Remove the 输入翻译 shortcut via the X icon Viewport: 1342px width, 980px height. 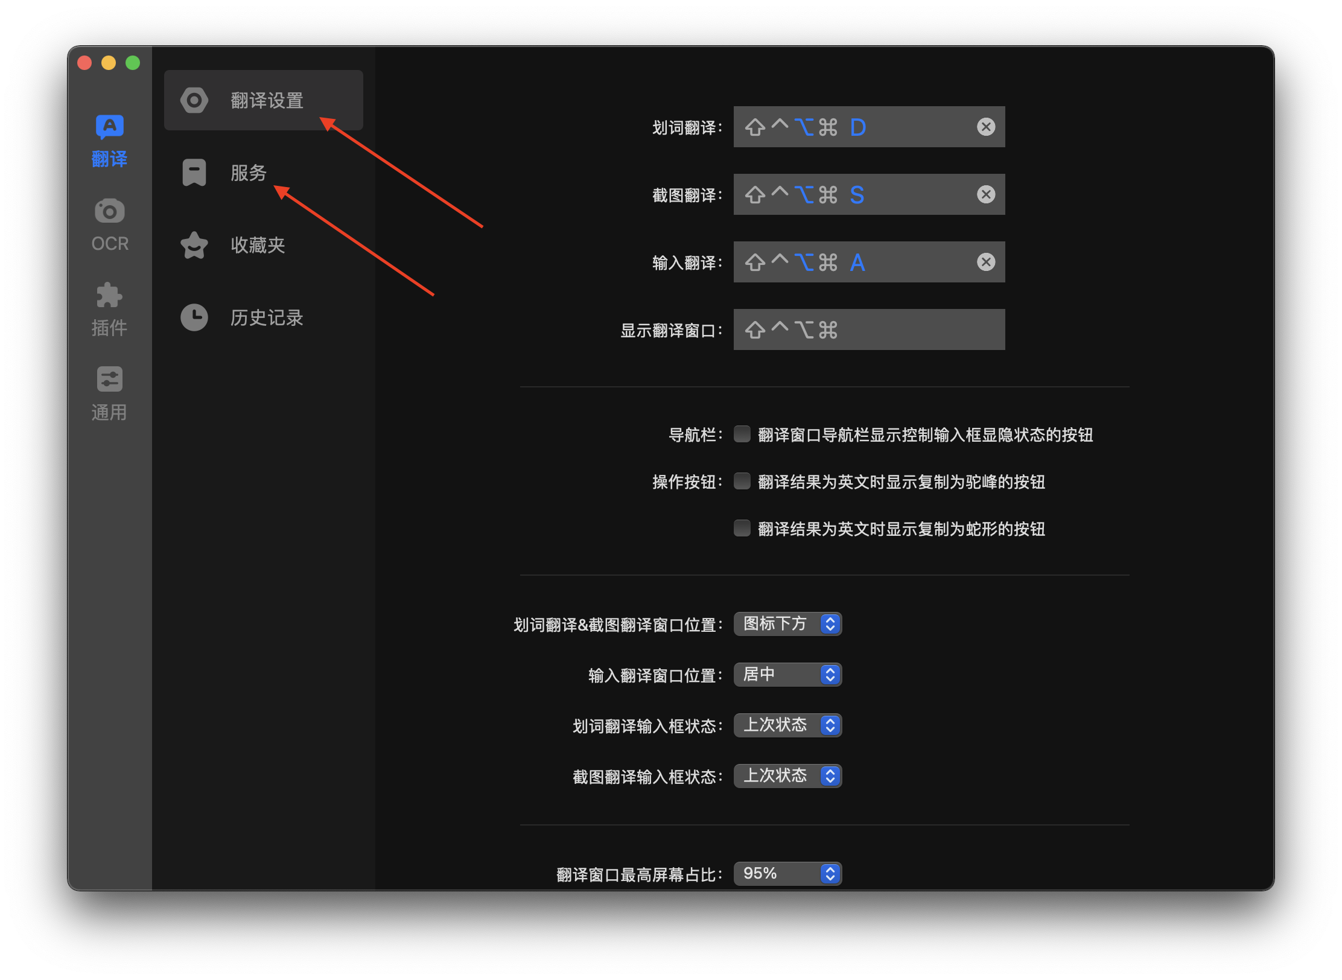coord(986,262)
